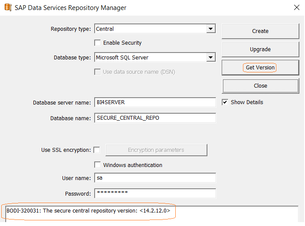Tick the Use SSL encryption checkbox
The width and height of the screenshot is (305, 226).
97,150
